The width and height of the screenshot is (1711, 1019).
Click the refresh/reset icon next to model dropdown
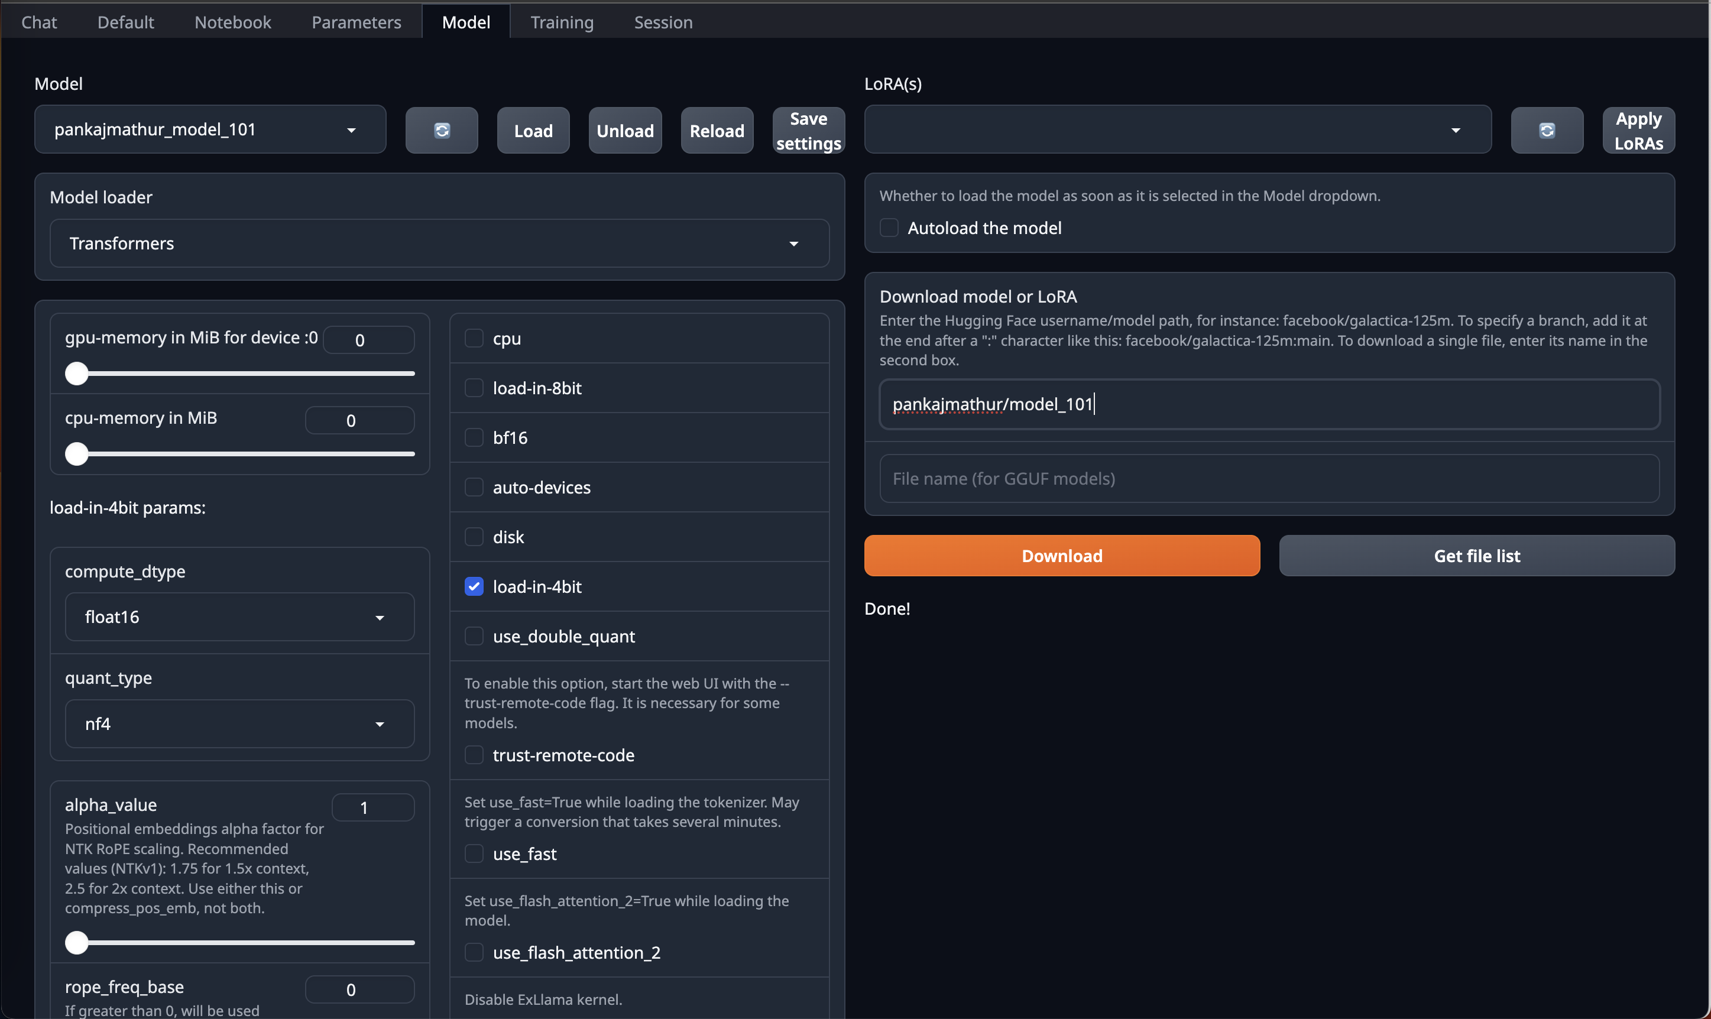tap(442, 129)
